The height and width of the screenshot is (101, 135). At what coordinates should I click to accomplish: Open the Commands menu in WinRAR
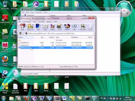27,22
